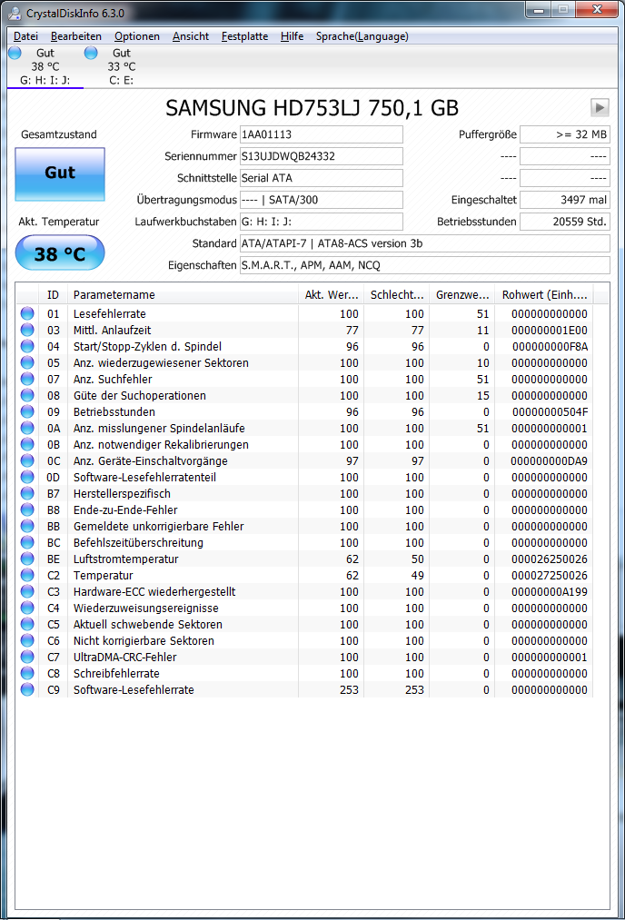Open the Datei menu
The image size is (625, 920).
(x=25, y=36)
